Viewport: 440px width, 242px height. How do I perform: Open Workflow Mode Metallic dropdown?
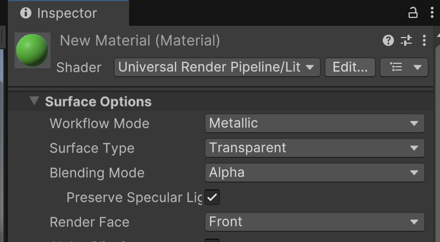coord(314,123)
